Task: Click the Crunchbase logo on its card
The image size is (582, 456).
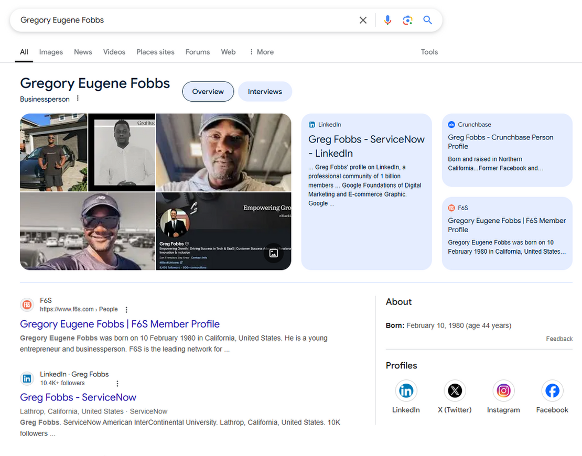Action: click(x=451, y=125)
